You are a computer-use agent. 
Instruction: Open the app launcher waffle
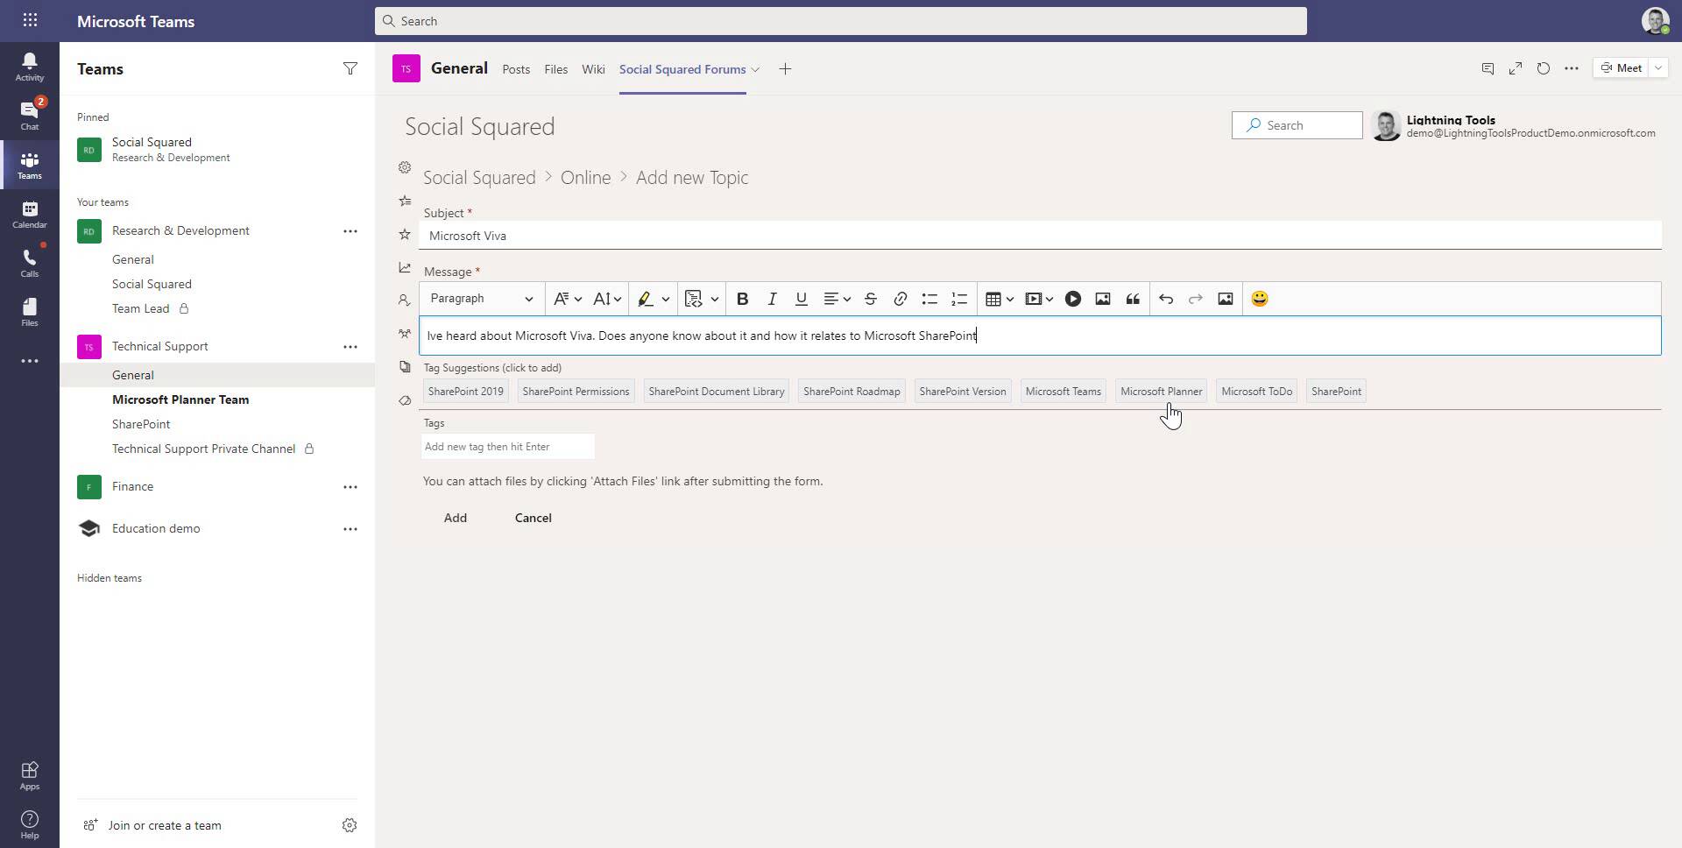point(29,20)
